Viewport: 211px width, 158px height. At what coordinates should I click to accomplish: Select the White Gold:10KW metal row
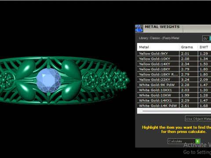[x=174, y=95]
